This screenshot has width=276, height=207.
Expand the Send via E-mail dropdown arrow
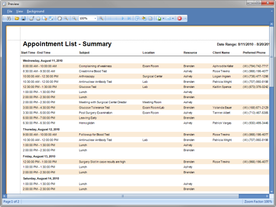pyautogui.click(x=173, y=18)
